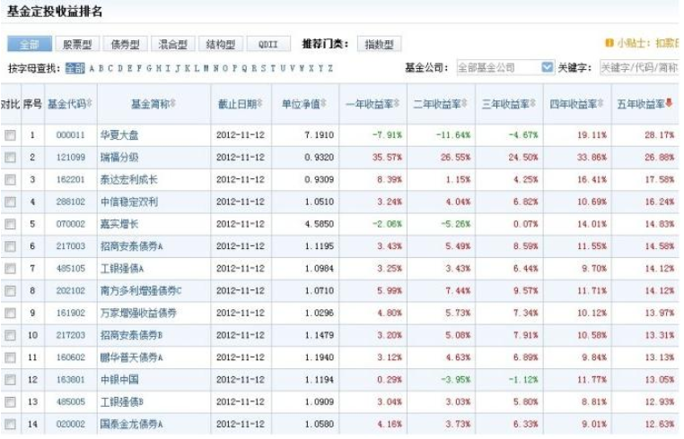Check the compare box for 瑞福分级
This screenshot has width=684, height=439.
(10, 158)
